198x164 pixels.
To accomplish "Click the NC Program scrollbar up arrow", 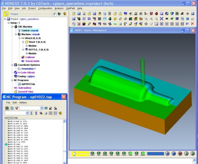I will click(64, 121).
